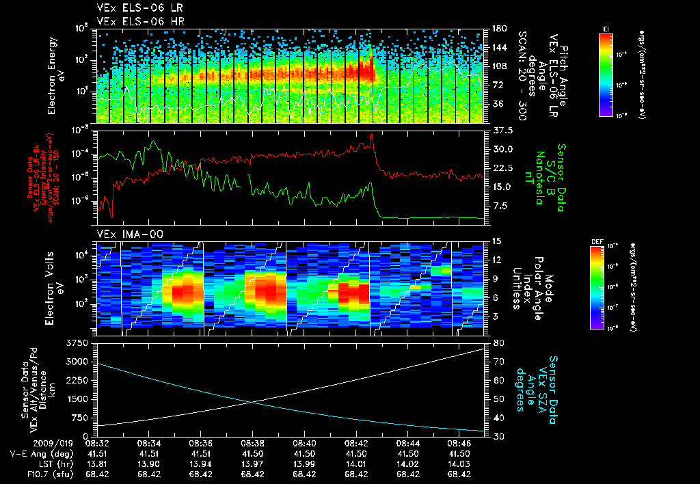Screen dimensions: 700x484
Task: Click the 08:34 time tick label
Action: click(x=148, y=444)
